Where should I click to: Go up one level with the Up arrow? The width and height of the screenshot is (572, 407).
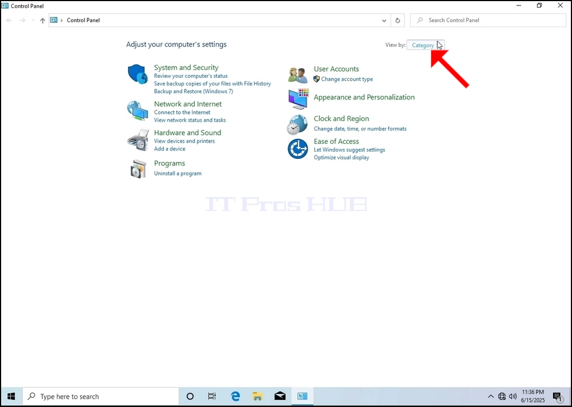43,21
